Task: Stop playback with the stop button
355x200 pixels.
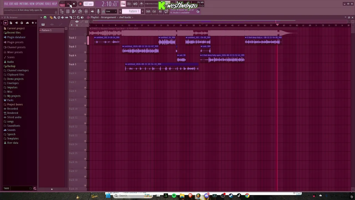Action: 74,4
